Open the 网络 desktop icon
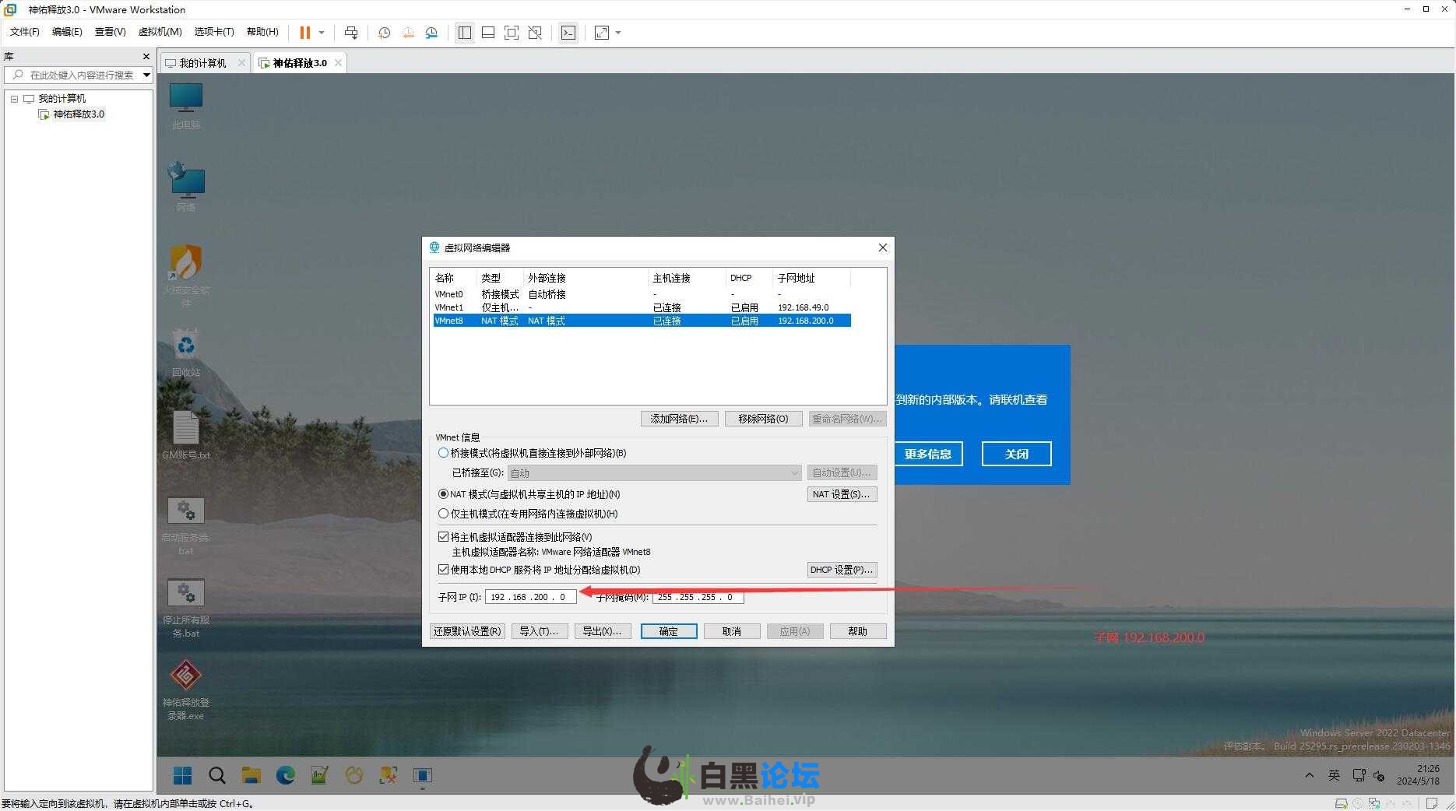 [x=186, y=187]
